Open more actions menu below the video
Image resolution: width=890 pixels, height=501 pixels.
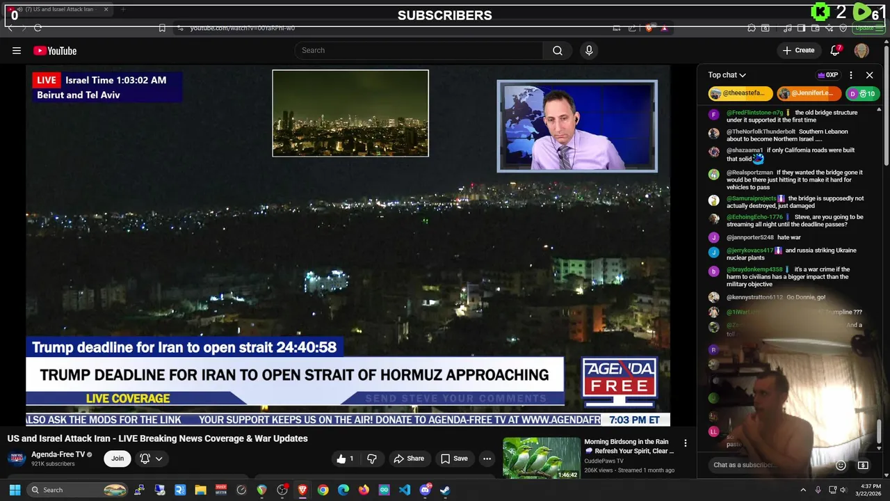tap(487, 459)
